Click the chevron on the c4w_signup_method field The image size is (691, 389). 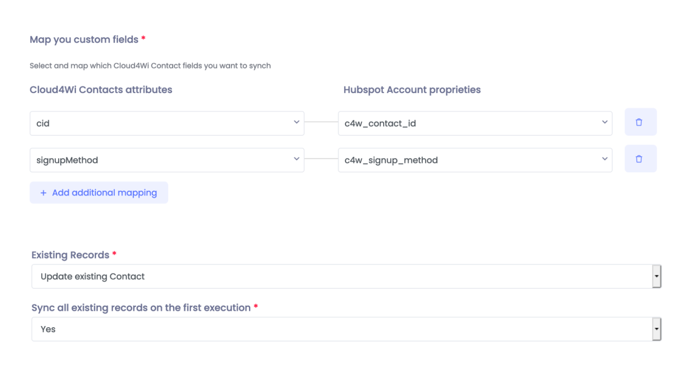point(605,159)
